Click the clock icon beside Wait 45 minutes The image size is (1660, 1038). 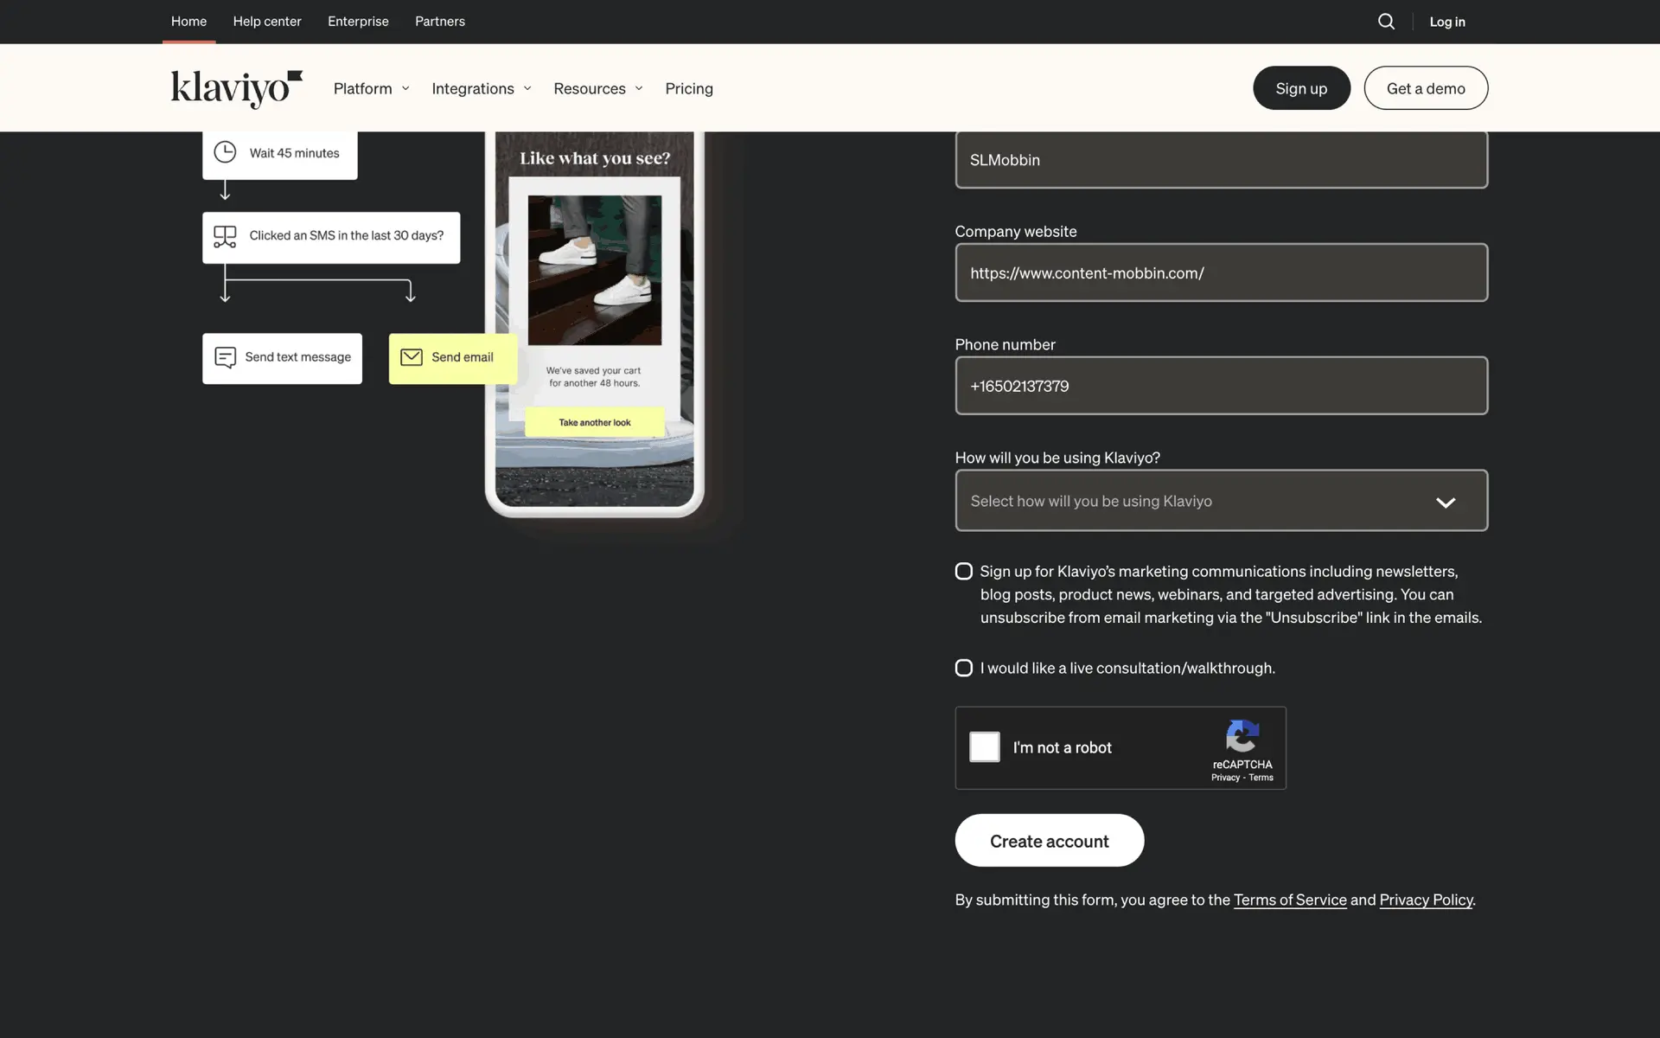(225, 152)
